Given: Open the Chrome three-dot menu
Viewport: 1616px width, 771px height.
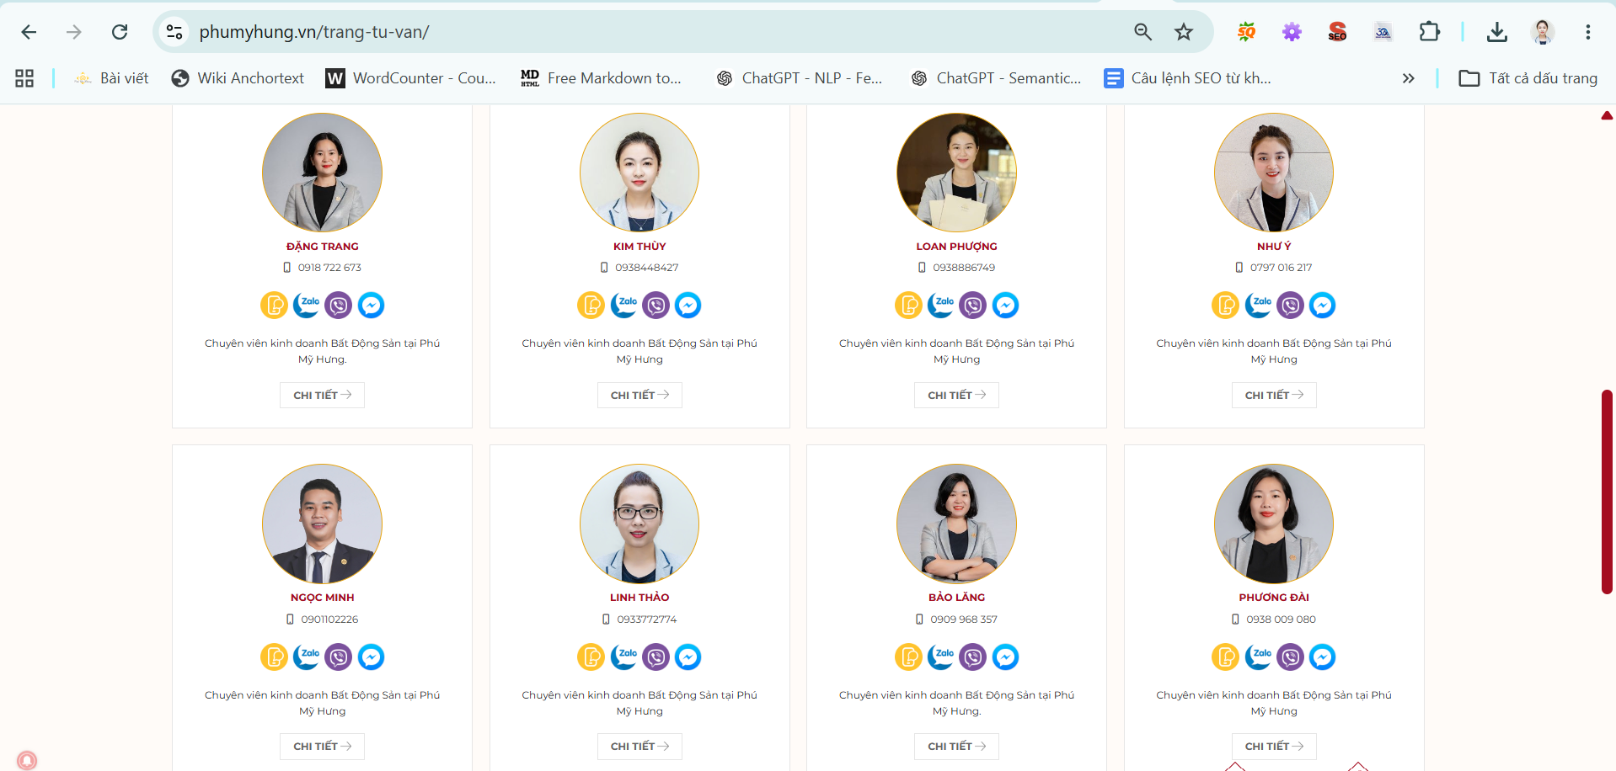Looking at the screenshot, I should (x=1588, y=32).
